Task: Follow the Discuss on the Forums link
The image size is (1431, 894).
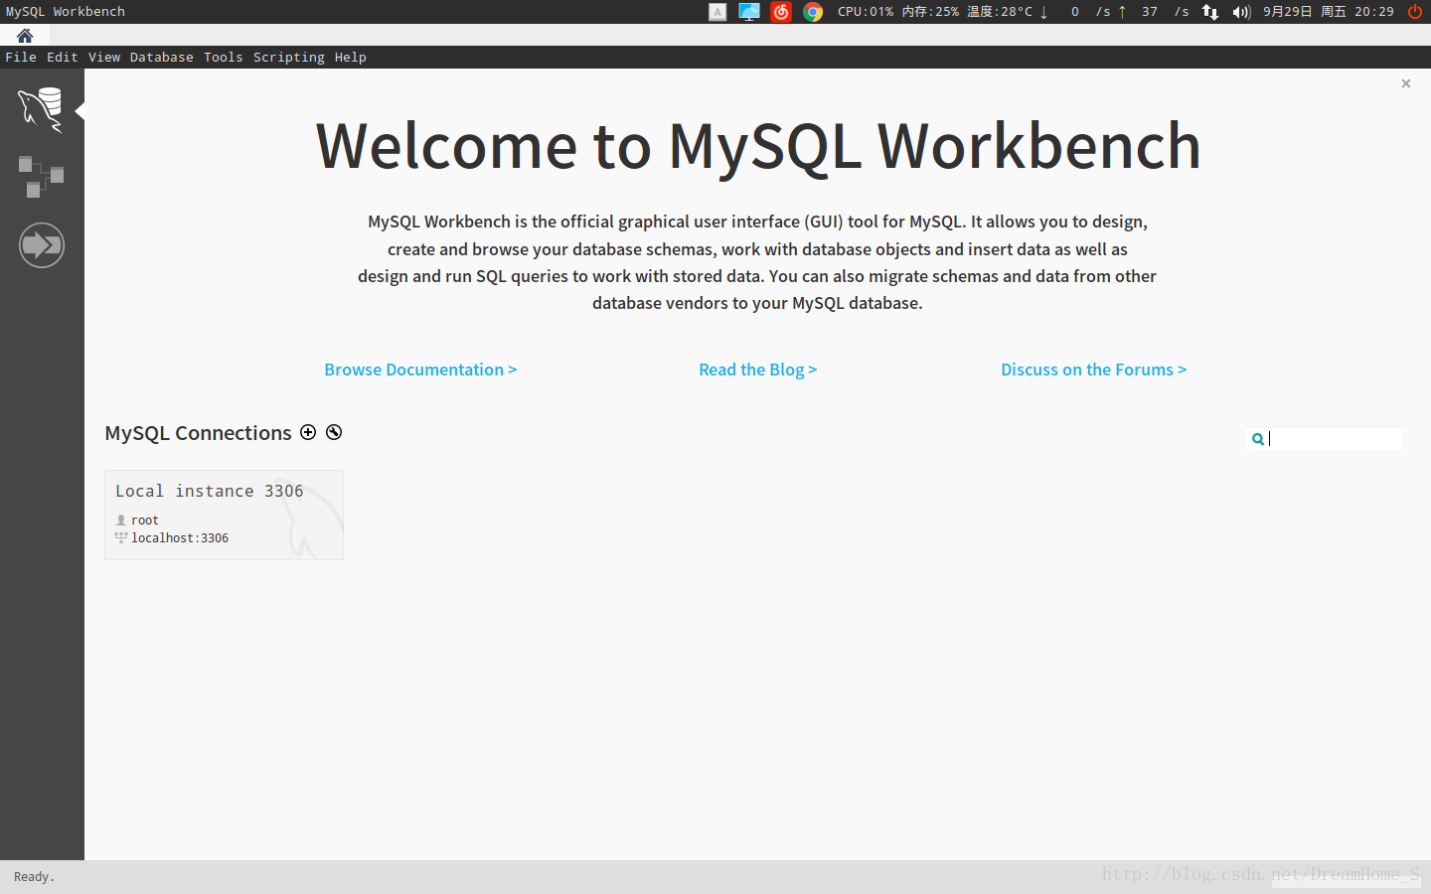Action: click(x=1094, y=370)
